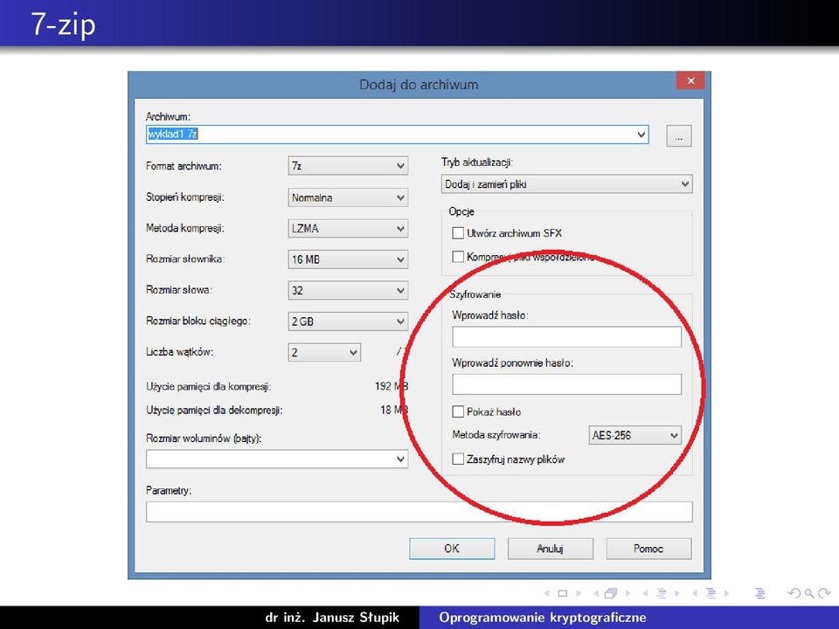The height and width of the screenshot is (629, 839).
Task: Open help with Pomoc button
Action: (649, 549)
